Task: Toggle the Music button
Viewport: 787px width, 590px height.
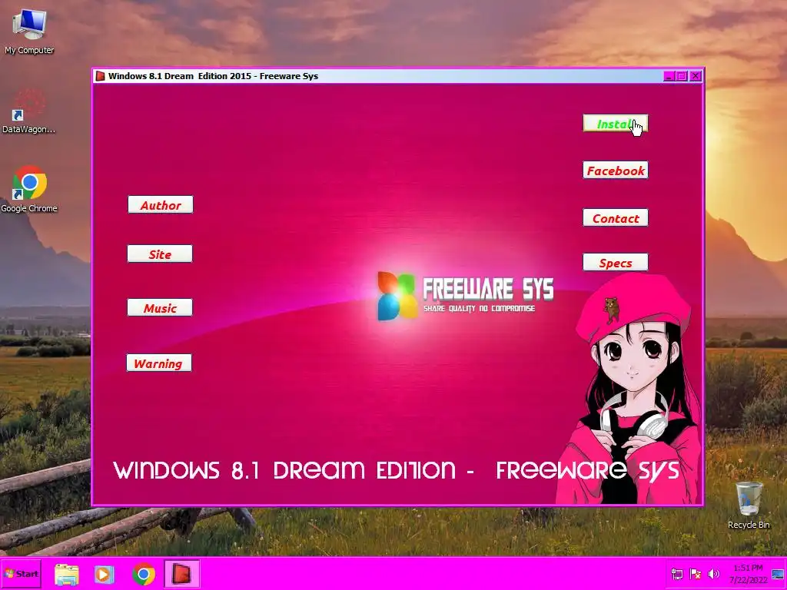Action: click(x=160, y=307)
